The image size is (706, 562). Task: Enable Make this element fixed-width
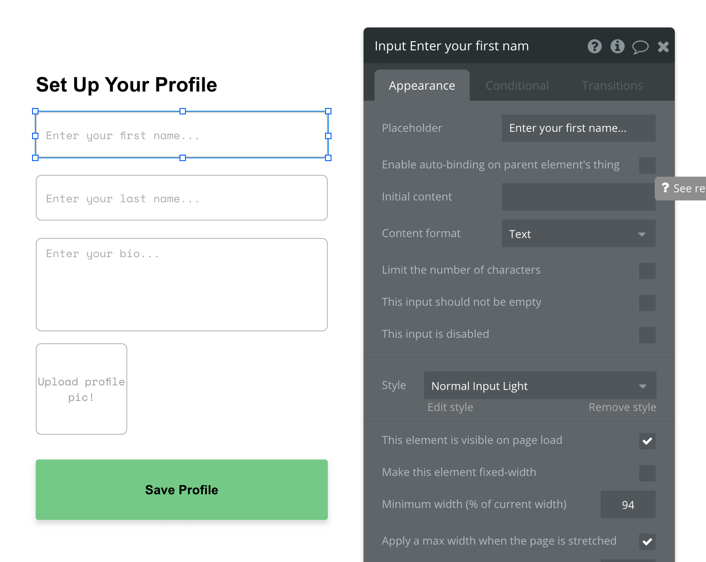[647, 473]
